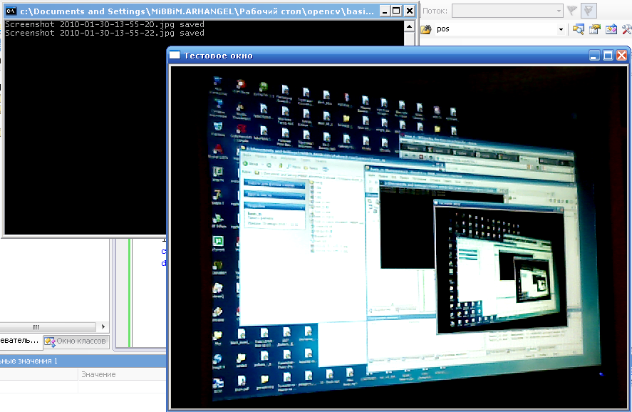
Task: Maximize the Тестовое окно window
Action: (x=608, y=56)
